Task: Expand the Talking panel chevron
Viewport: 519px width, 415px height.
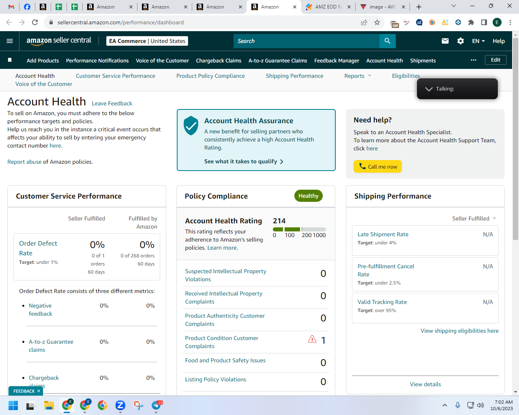Action: pos(429,89)
